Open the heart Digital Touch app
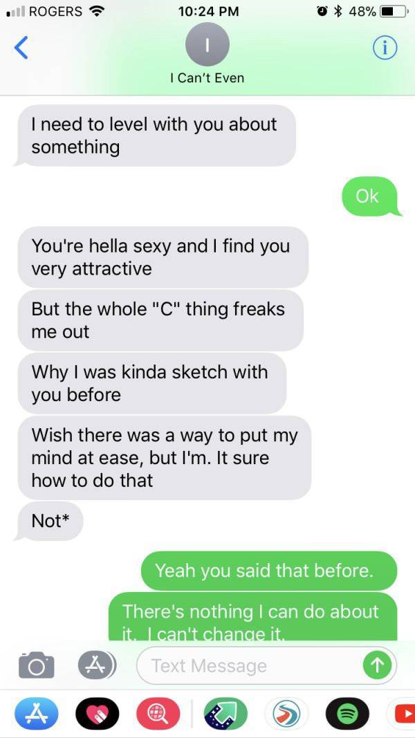The height and width of the screenshot is (738, 415). [x=98, y=714]
